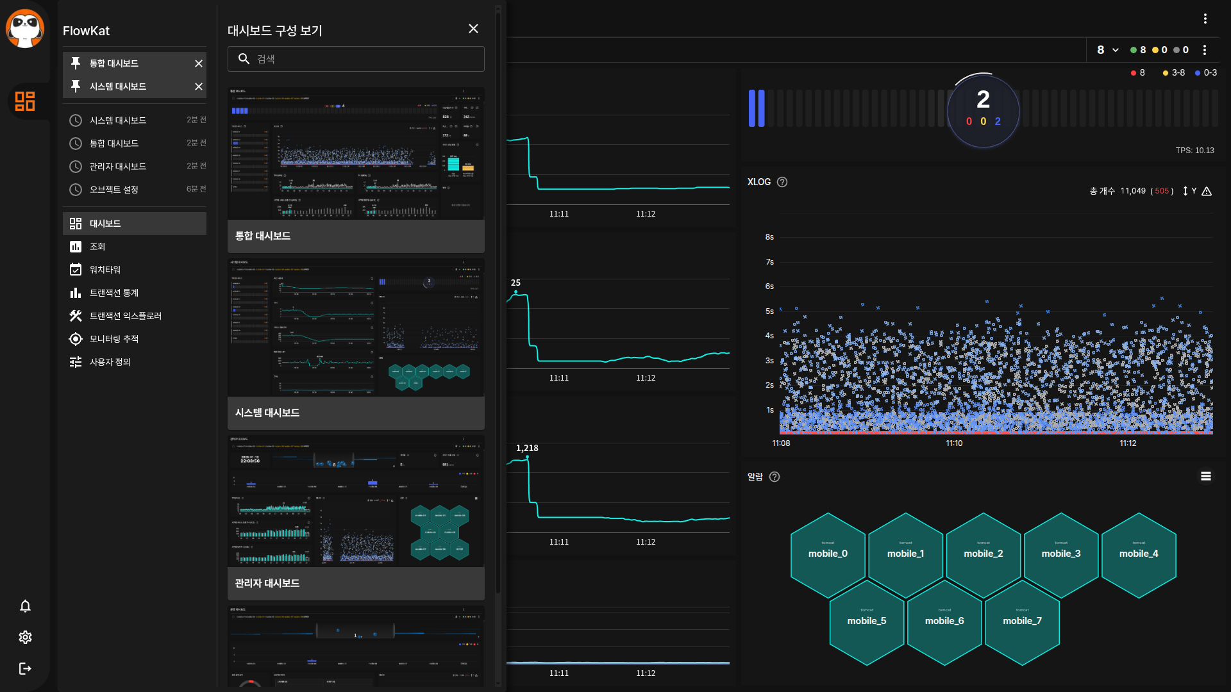Viewport: 1231px width, 692px height.
Task: Open the toolbar three-dot options menu
Action: (1205, 50)
